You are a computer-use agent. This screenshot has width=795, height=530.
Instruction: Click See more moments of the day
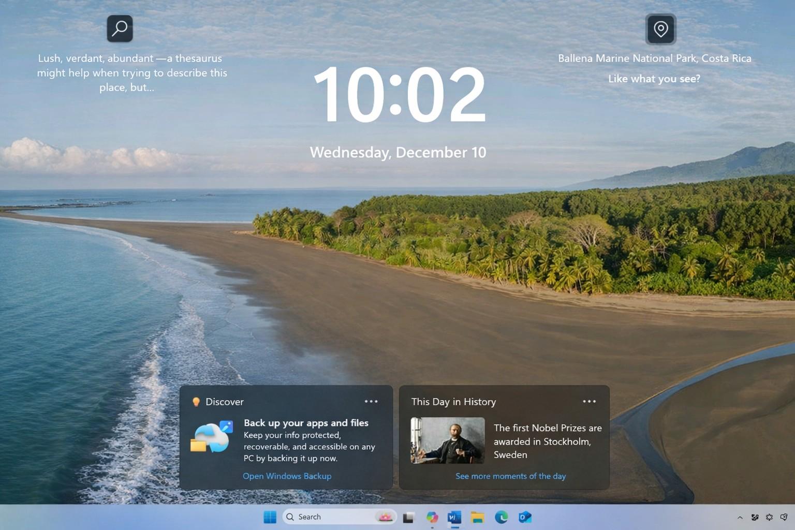click(x=510, y=476)
